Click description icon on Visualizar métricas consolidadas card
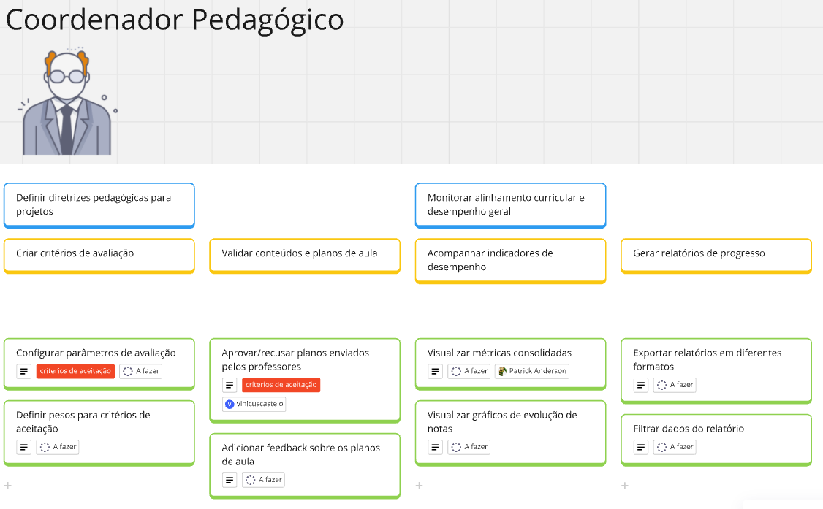Image resolution: width=823 pixels, height=509 pixels. point(435,371)
